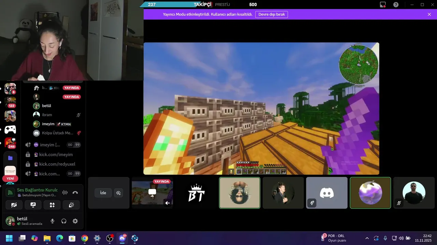This screenshot has width=437, height=245.
Task: Mute the microphone in the user panel
Action: point(52,221)
